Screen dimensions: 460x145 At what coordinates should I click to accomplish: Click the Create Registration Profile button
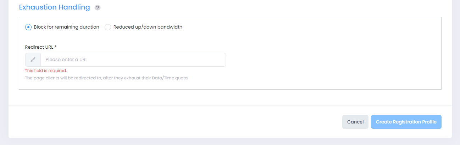[x=406, y=122]
